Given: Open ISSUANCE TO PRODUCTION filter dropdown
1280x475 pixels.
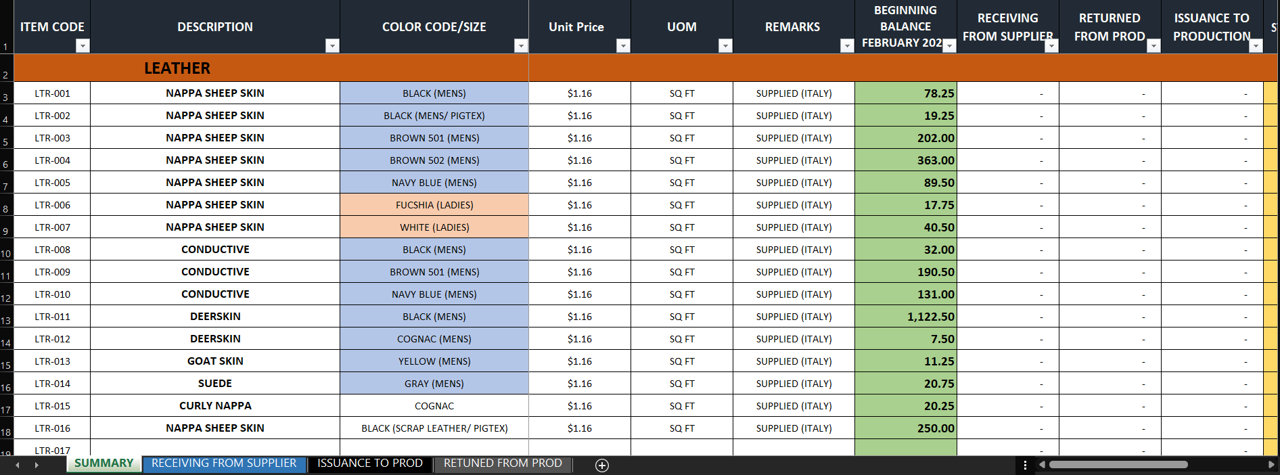Looking at the screenshot, I should tap(1256, 45).
